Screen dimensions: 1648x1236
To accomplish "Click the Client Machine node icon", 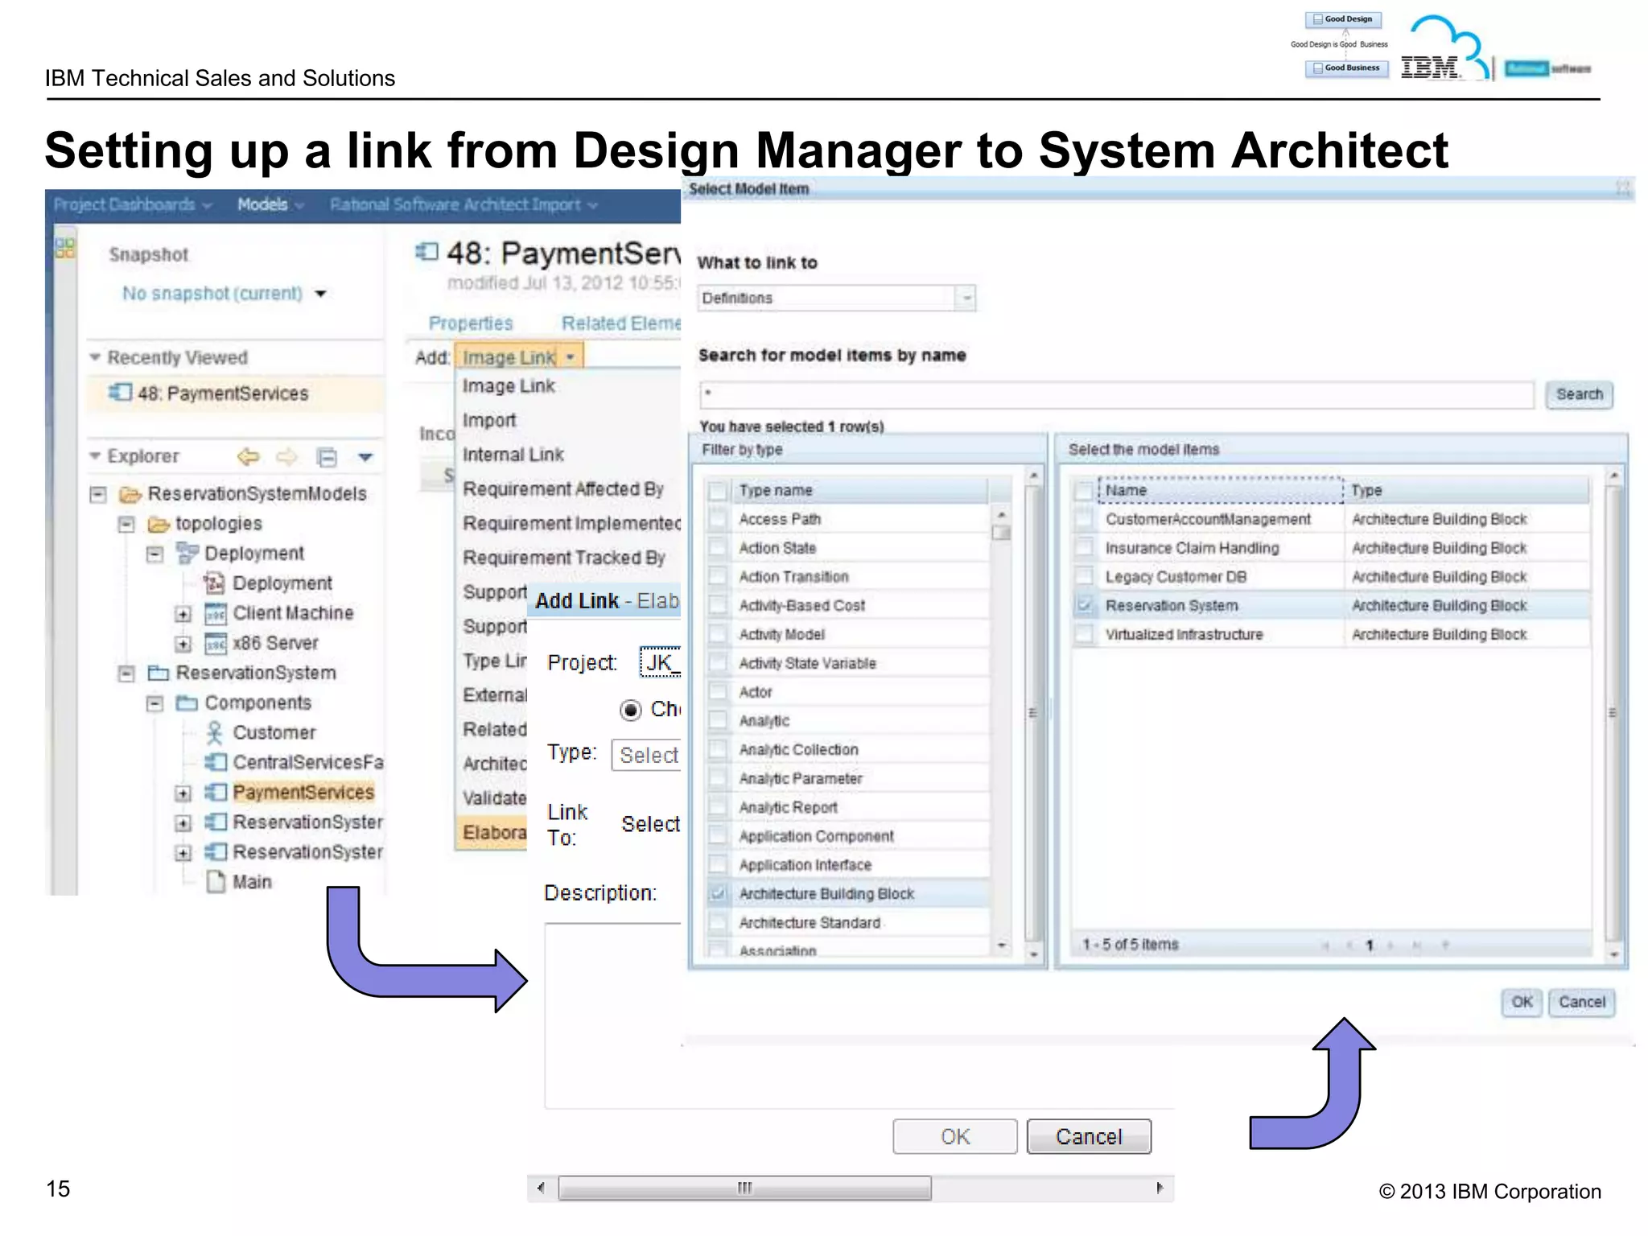I will click(x=215, y=614).
